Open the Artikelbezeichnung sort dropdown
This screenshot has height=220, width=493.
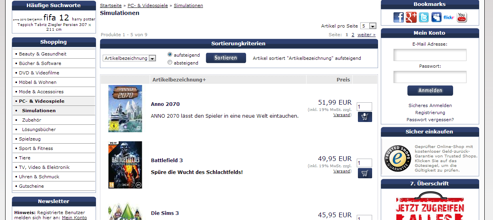(x=130, y=58)
